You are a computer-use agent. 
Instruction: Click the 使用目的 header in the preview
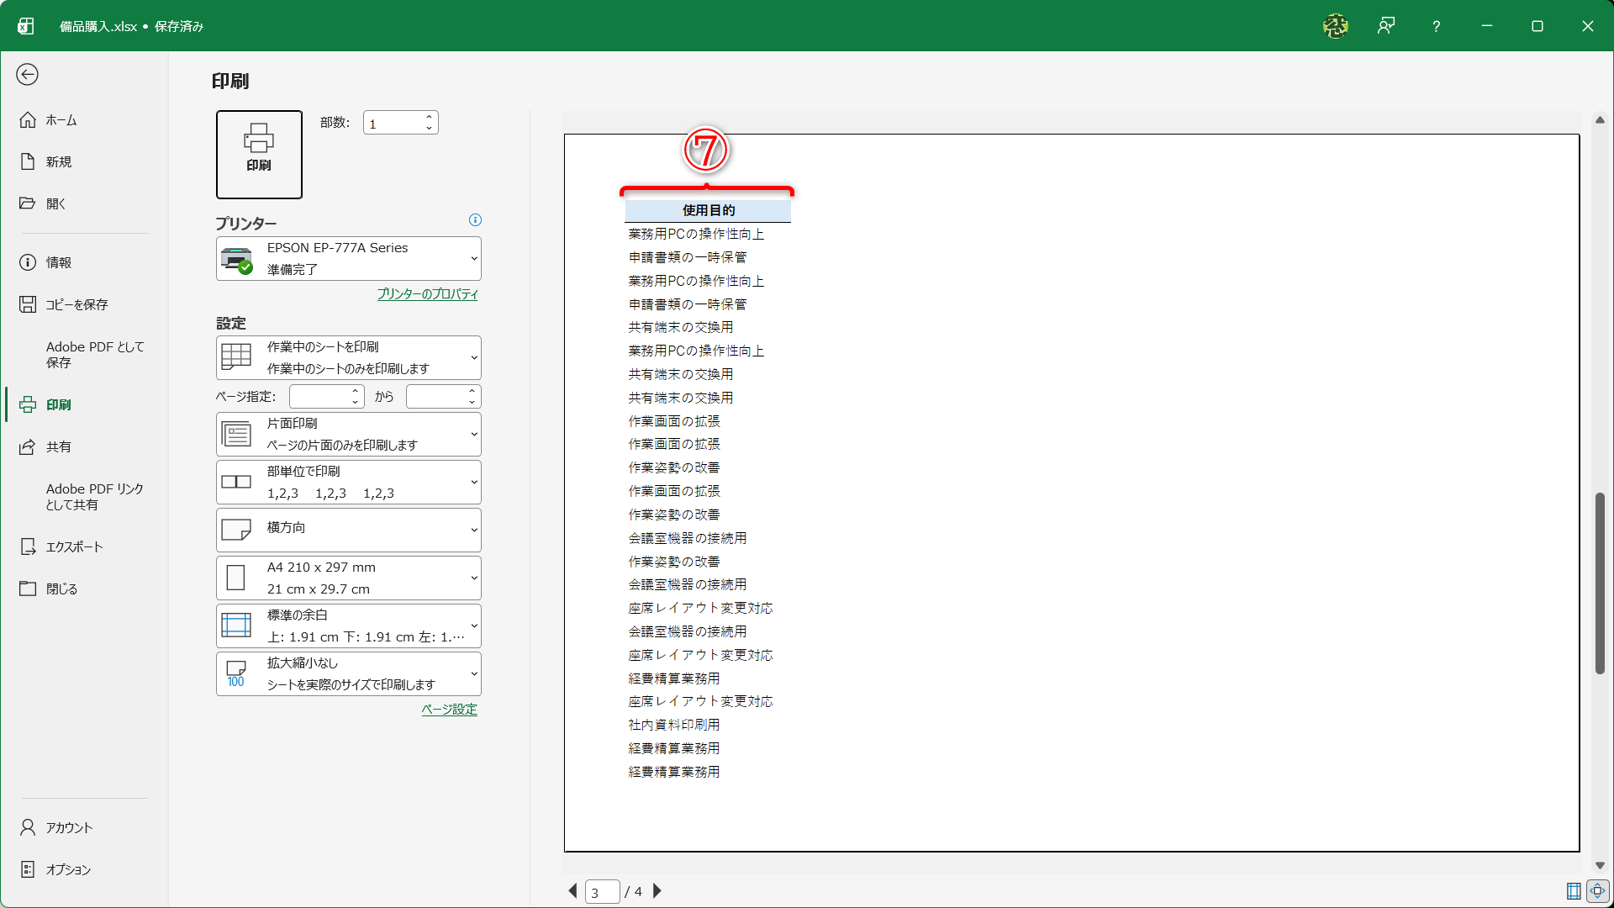[708, 210]
